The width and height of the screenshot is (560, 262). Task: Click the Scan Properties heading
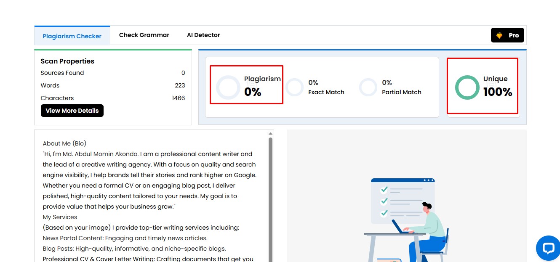[x=67, y=61]
